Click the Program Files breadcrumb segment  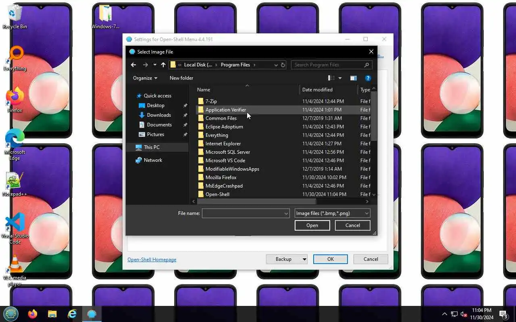tap(235, 65)
